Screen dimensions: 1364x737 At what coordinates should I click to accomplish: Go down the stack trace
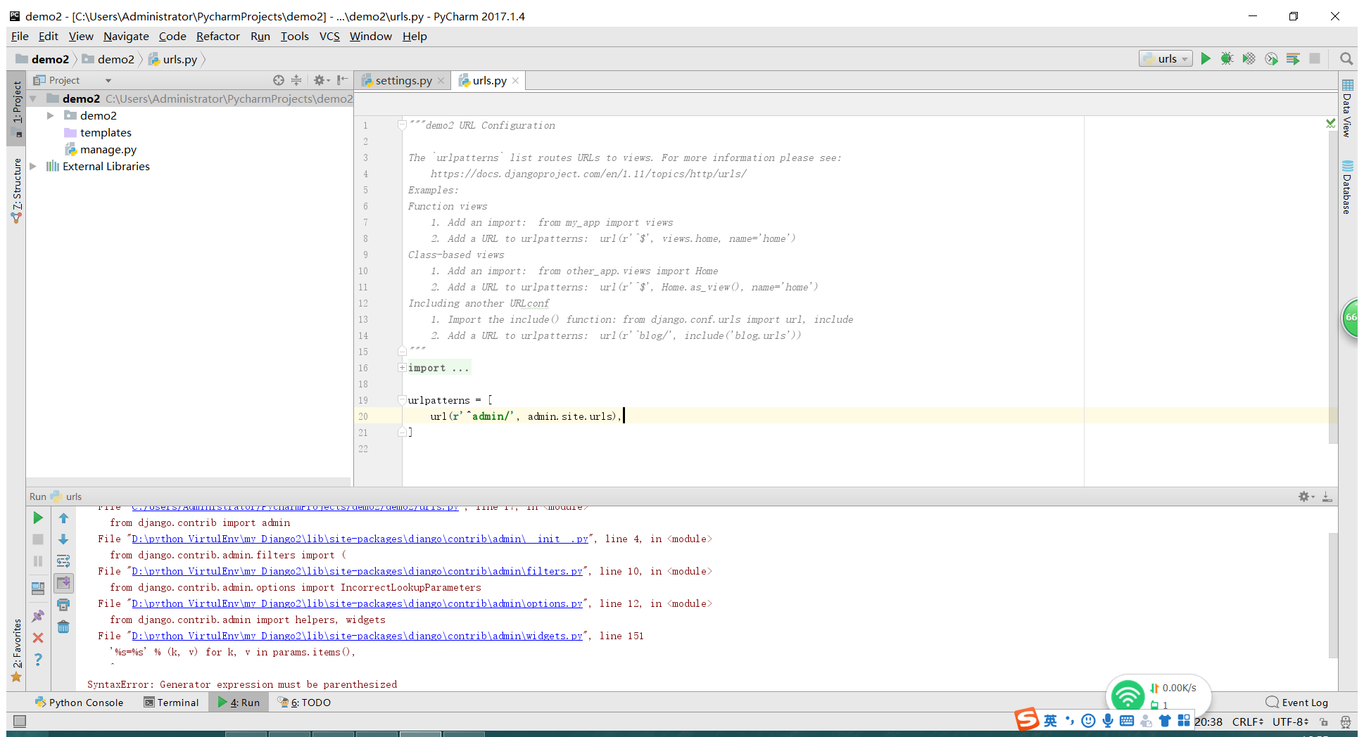(x=63, y=539)
